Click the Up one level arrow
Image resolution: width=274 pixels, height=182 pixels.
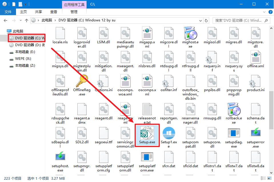[27, 21]
